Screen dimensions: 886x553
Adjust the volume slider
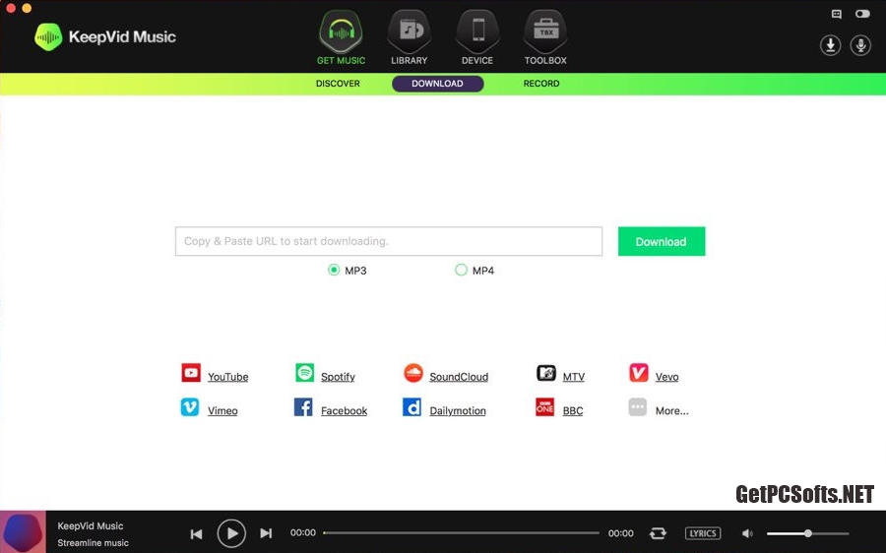808,533
